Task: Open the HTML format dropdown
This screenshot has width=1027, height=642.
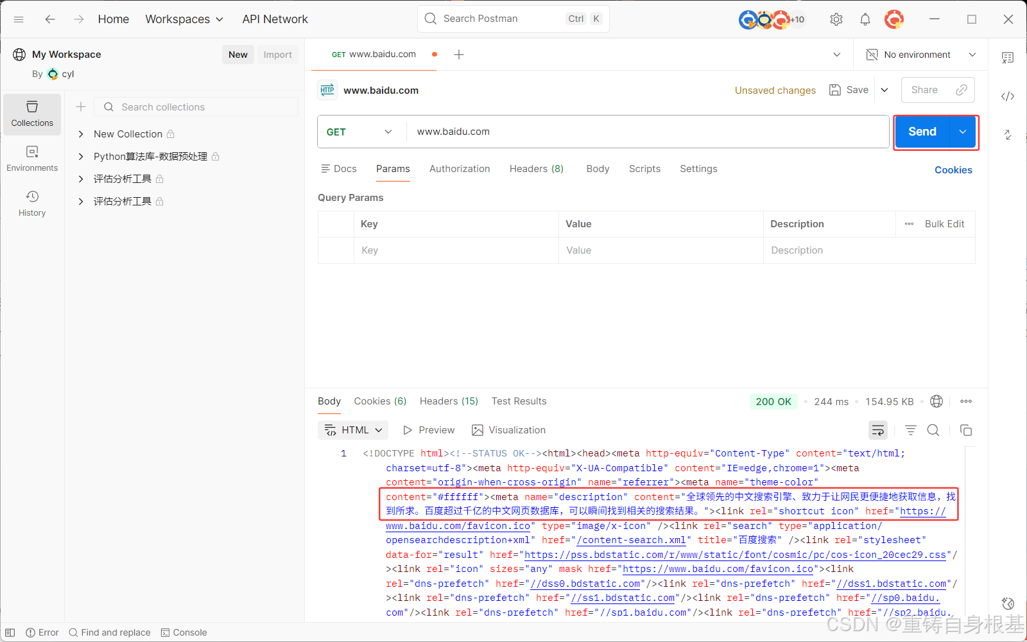Action: 353,430
